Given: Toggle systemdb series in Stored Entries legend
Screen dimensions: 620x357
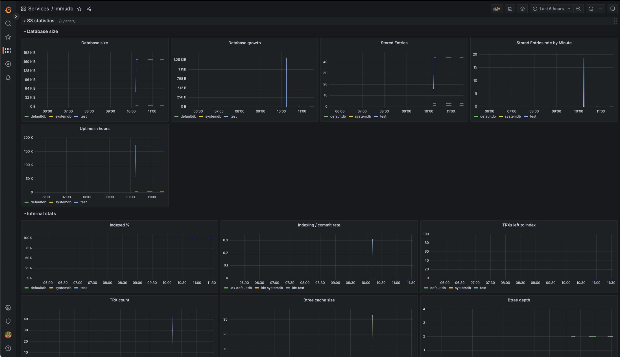Looking at the screenshot, I should (x=363, y=116).
